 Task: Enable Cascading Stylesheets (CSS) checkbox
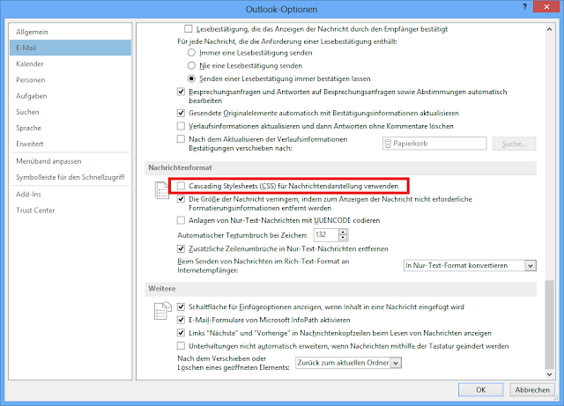click(x=181, y=186)
